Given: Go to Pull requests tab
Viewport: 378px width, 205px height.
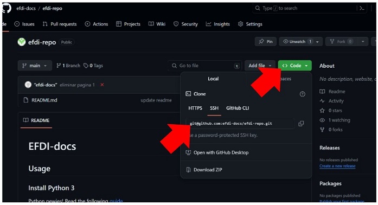Looking at the screenshot, I should point(60,24).
